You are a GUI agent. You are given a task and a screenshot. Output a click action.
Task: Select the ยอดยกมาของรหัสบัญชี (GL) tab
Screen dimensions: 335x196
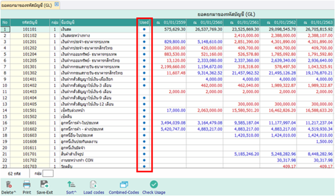pos(27,6)
